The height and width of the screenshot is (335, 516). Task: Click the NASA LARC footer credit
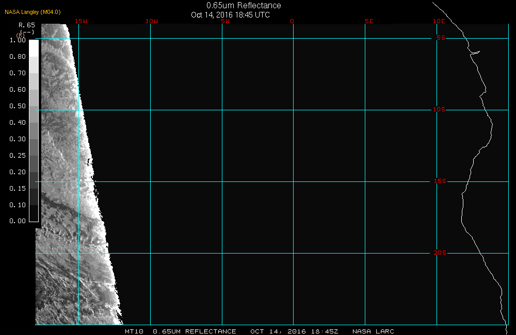point(373,331)
